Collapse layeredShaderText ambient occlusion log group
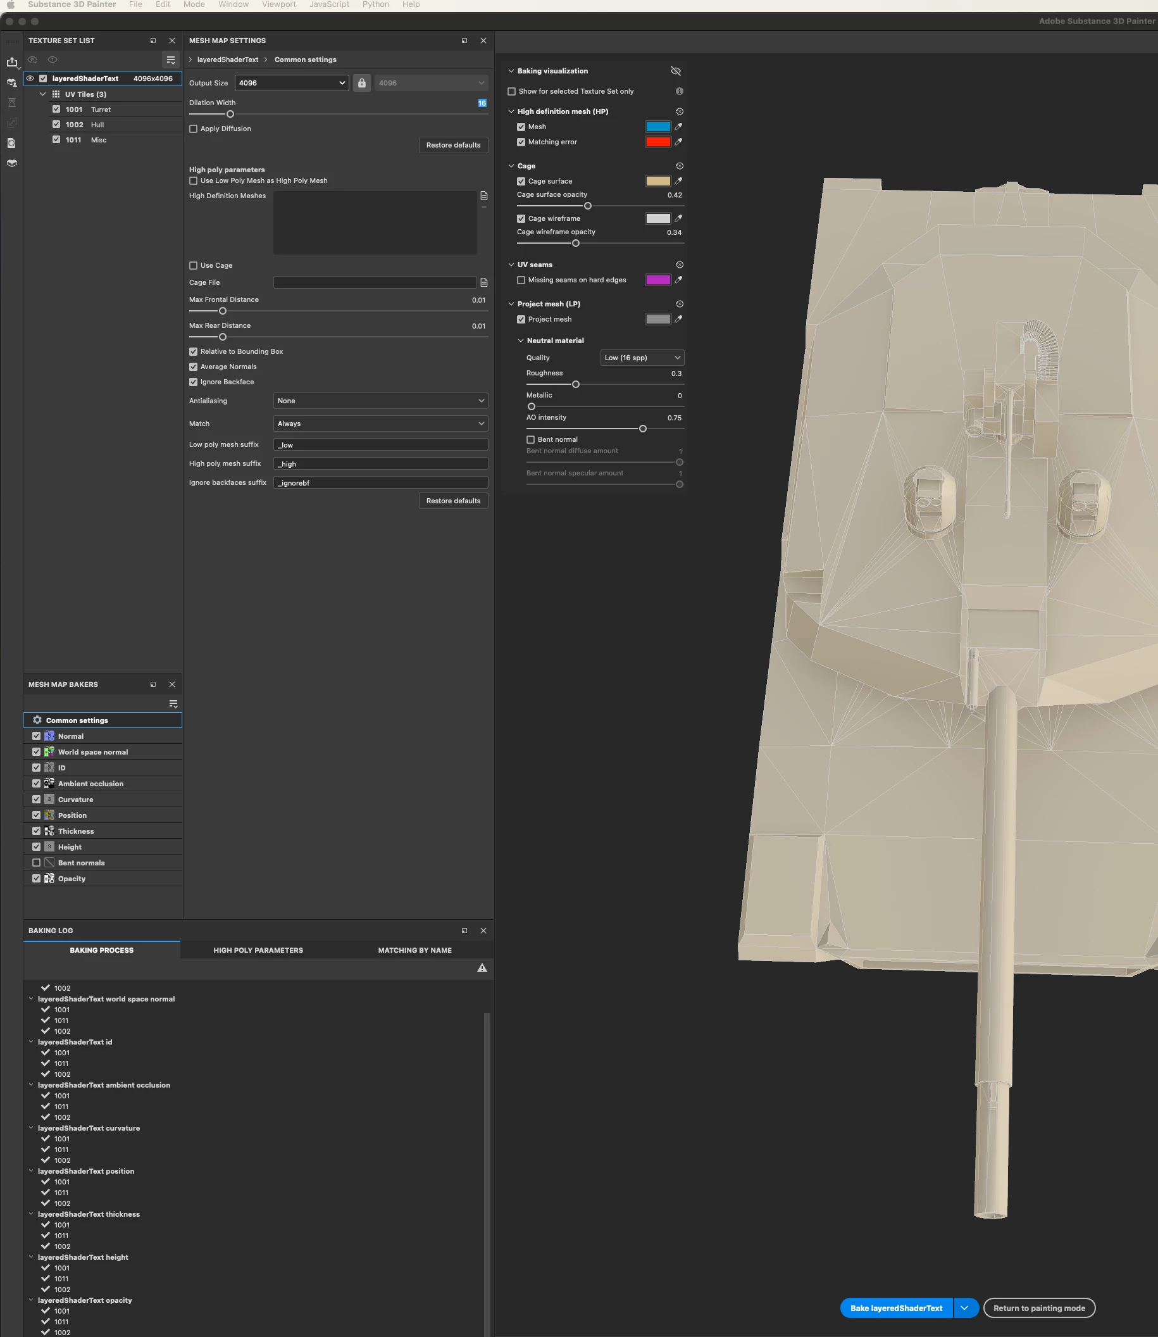This screenshot has width=1158, height=1337. point(31,1085)
